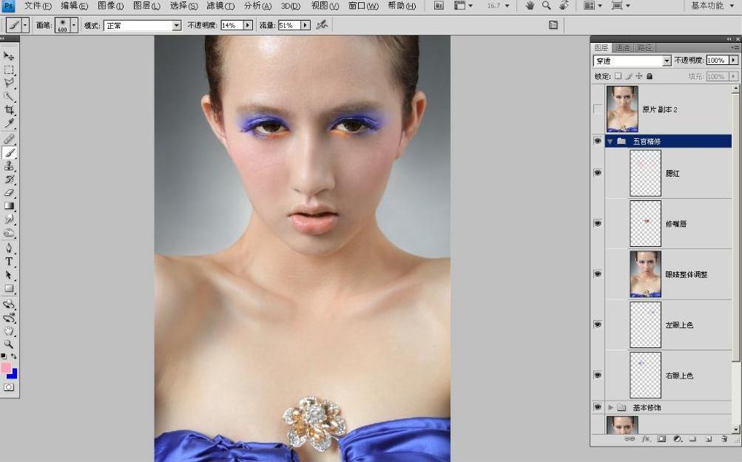742x462 pixels.
Task: Hide the 眼睛整体调整 layer
Action: click(598, 274)
